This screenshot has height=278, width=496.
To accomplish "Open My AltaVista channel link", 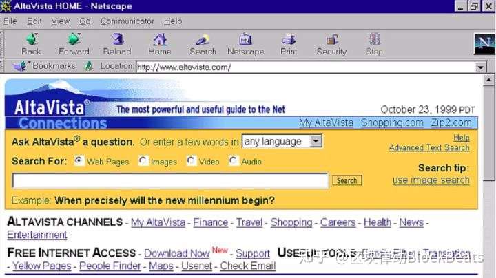I will [x=158, y=222].
